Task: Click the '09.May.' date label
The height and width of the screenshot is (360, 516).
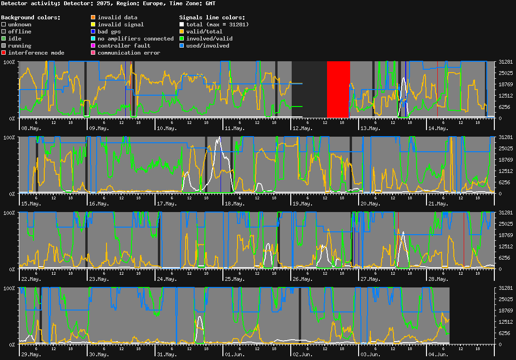Action: pos(99,128)
